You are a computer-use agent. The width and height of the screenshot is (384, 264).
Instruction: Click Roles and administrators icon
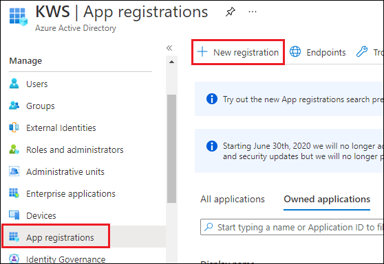coord(14,149)
